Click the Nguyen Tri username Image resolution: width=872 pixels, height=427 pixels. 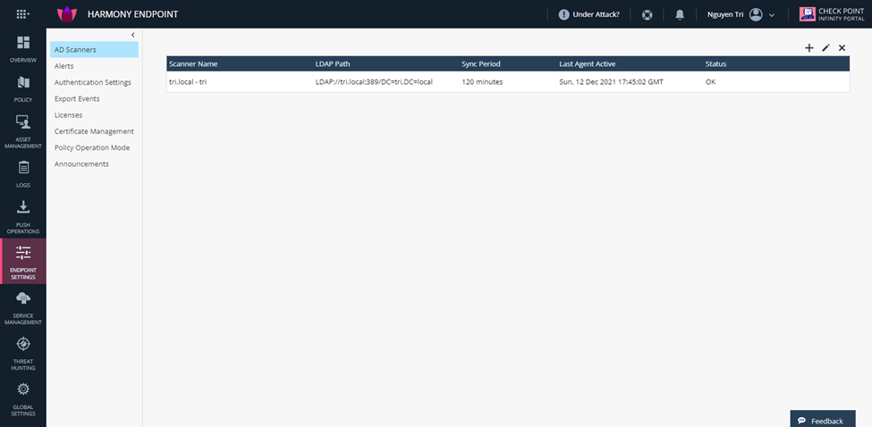click(x=725, y=15)
